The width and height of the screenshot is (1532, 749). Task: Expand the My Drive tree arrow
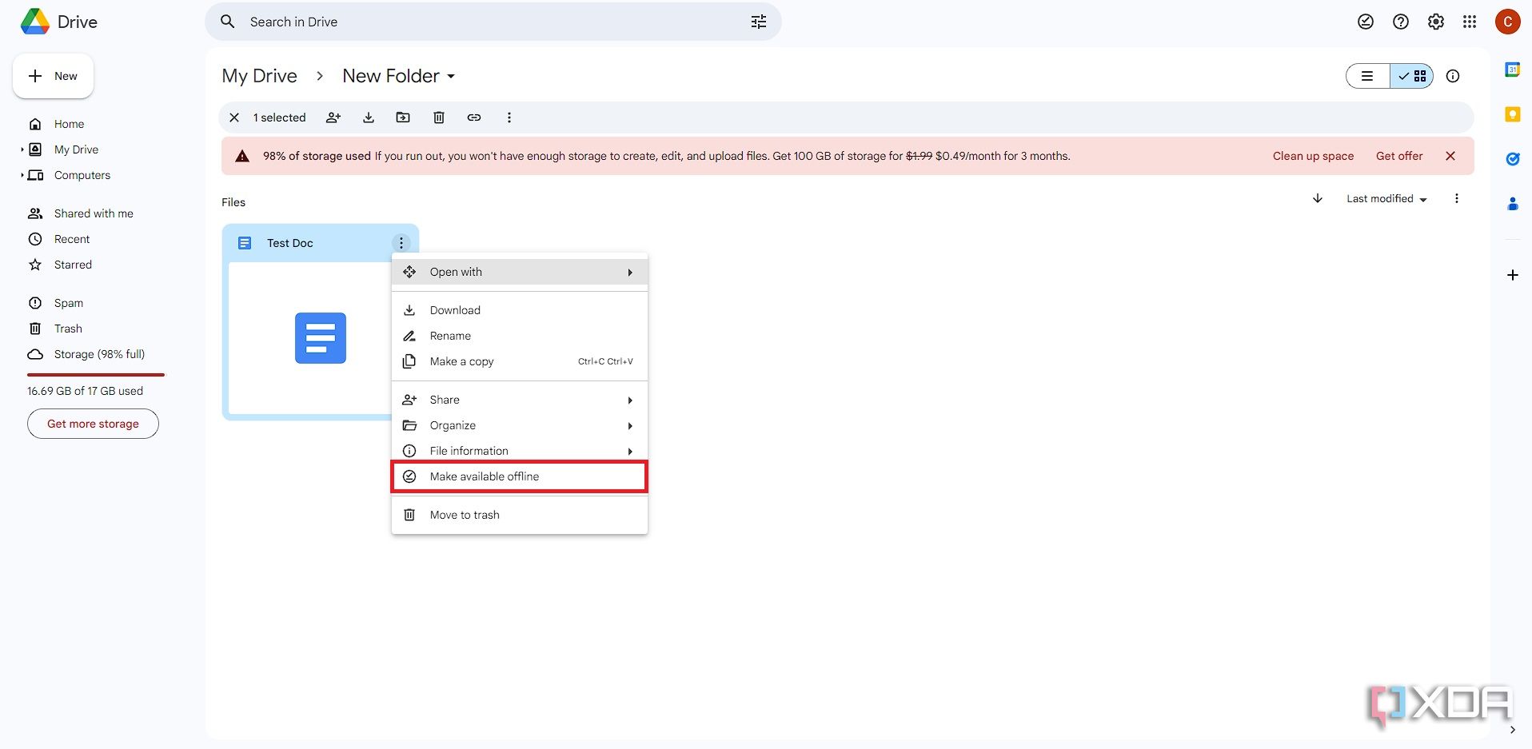click(x=22, y=149)
